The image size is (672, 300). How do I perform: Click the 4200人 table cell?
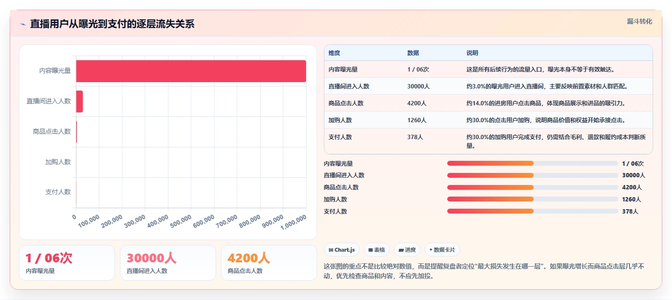[x=417, y=103]
